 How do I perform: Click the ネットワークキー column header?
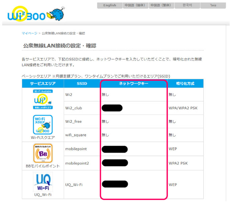pos(134,83)
